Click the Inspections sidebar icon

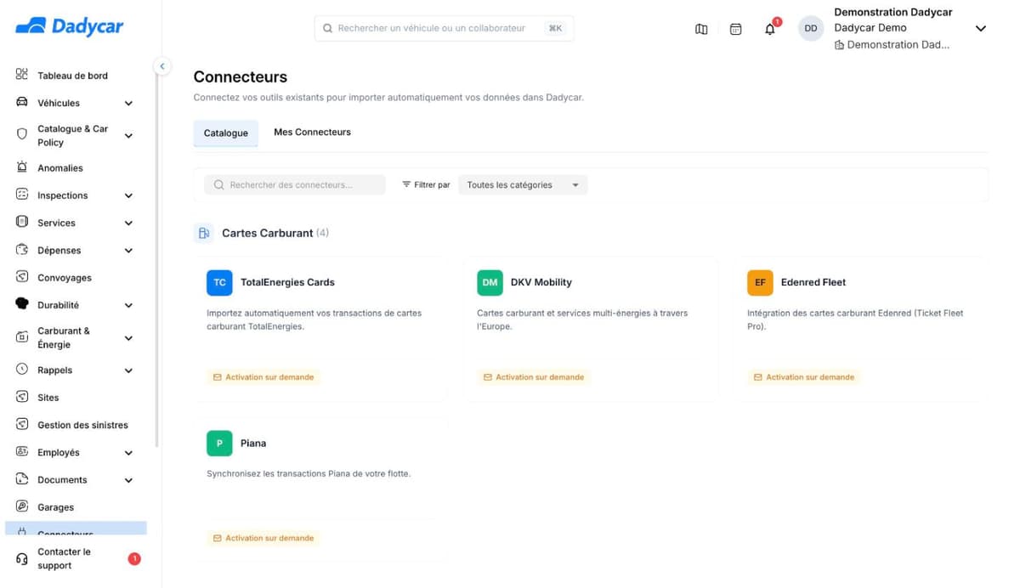pyautogui.click(x=22, y=195)
